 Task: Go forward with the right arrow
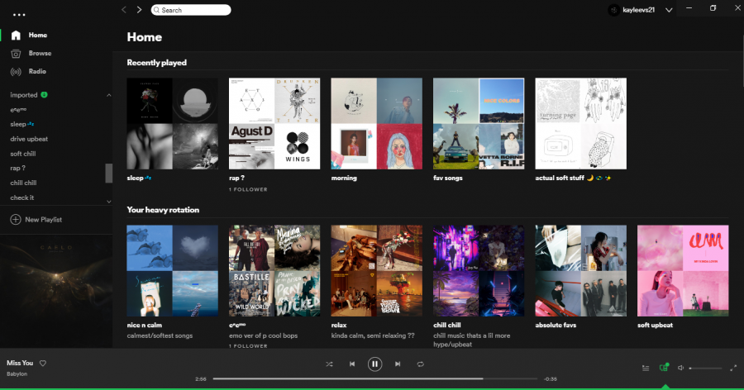[139, 9]
